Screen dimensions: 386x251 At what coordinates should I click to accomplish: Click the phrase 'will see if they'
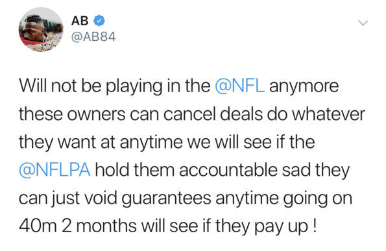pos(196,226)
